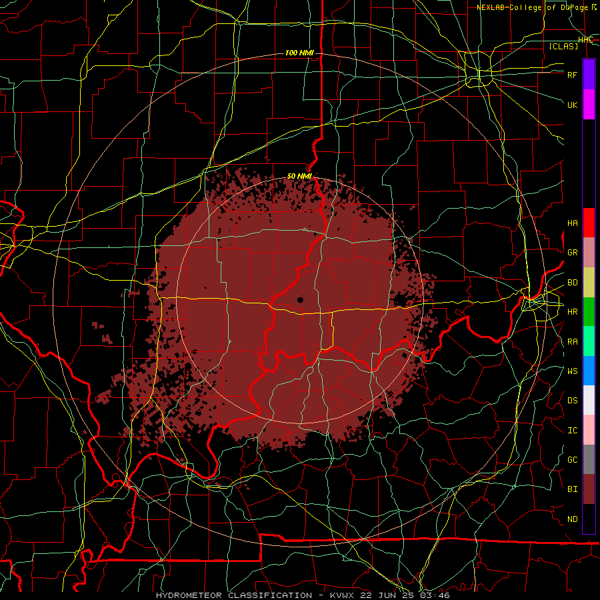This screenshot has height=600, width=600.
Task: Click the WS blue legend swatch
Action: [x=589, y=371]
